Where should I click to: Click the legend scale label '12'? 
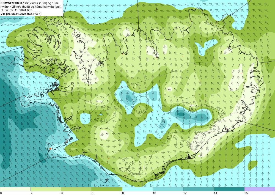coord(185,193)
